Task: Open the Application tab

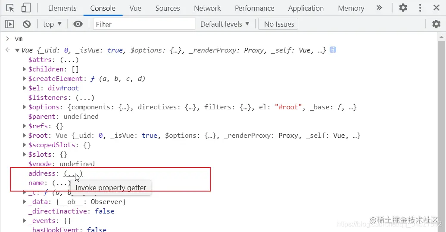Action: coord(306,8)
